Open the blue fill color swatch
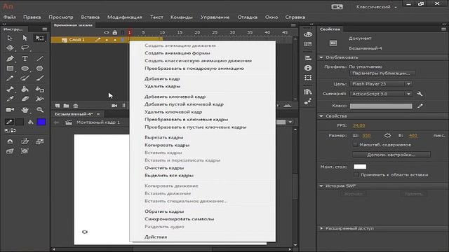The width and height of the screenshot is (449, 252). (41, 122)
